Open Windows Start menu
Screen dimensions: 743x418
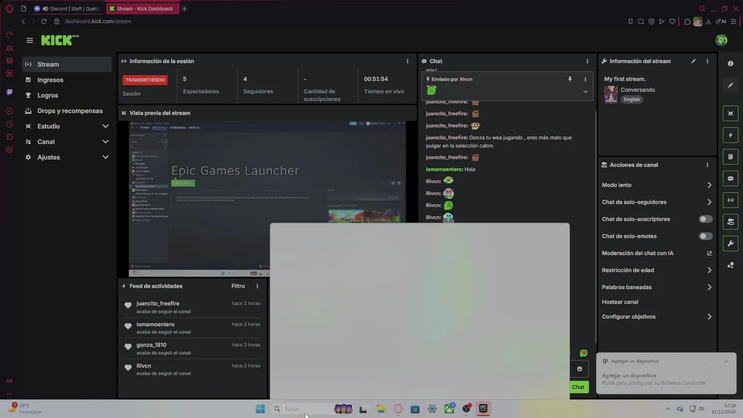coord(260,409)
